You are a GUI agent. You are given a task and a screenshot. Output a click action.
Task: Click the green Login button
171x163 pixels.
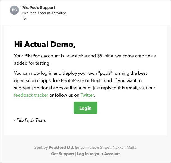coord(85,108)
